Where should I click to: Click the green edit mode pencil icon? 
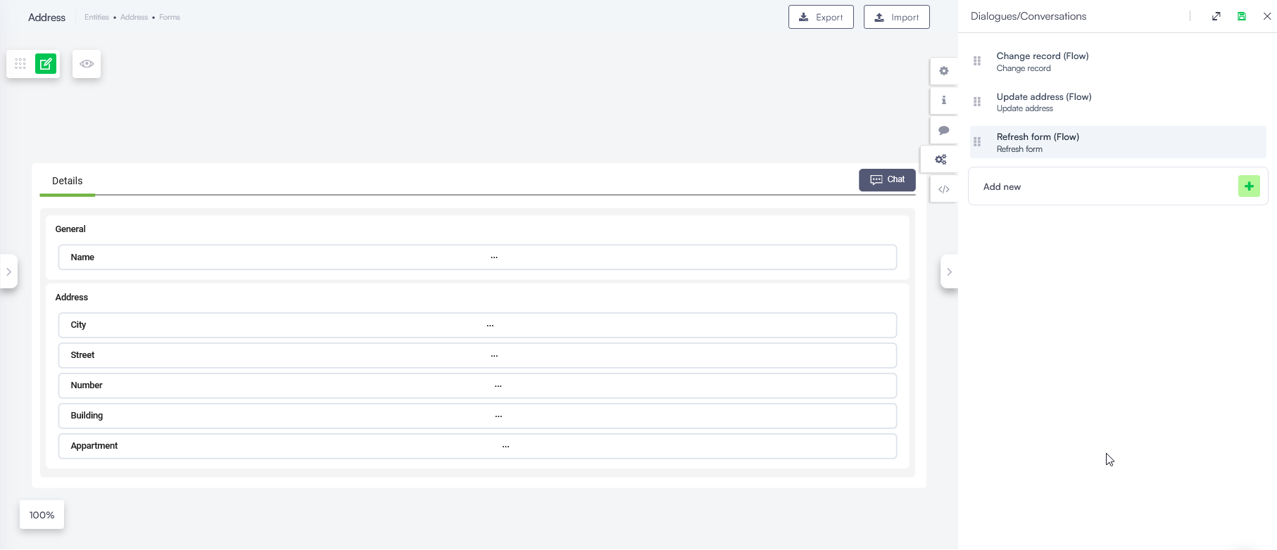pyautogui.click(x=46, y=64)
